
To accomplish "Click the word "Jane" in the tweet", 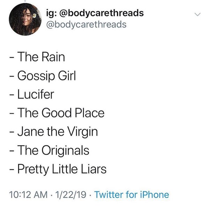I will [29, 132].
